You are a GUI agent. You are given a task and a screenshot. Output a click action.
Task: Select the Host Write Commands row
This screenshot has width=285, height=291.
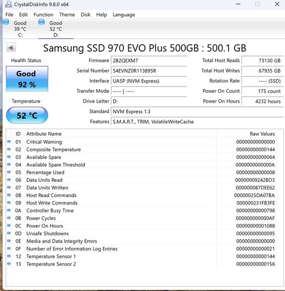(141, 203)
